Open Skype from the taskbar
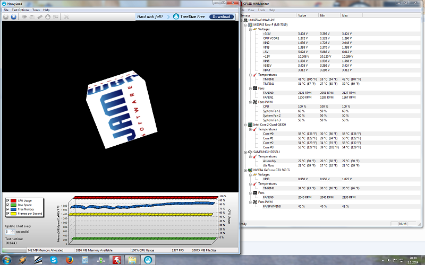 click(54, 260)
